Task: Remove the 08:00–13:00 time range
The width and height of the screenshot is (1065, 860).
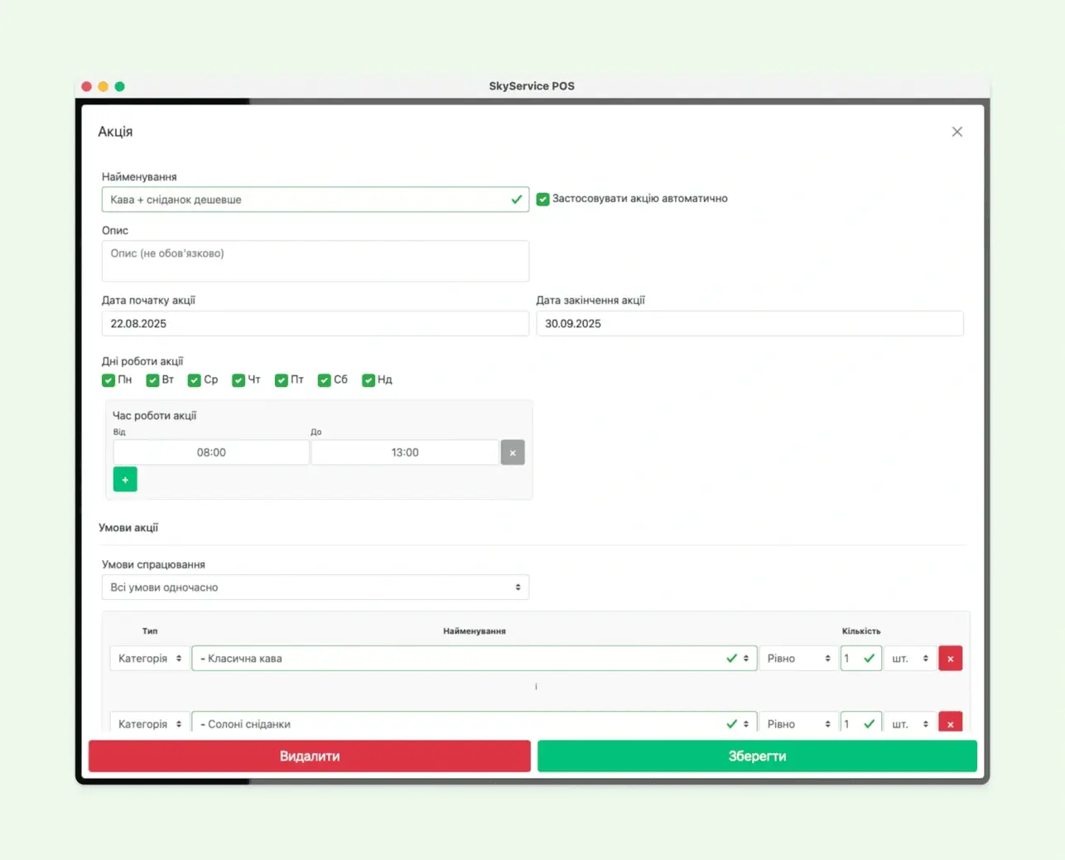Action: pyautogui.click(x=513, y=452)
